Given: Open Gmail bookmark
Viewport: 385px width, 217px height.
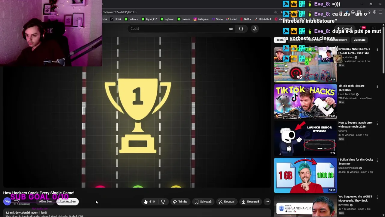Looking at the screenshot, I should tap(231, 19).
